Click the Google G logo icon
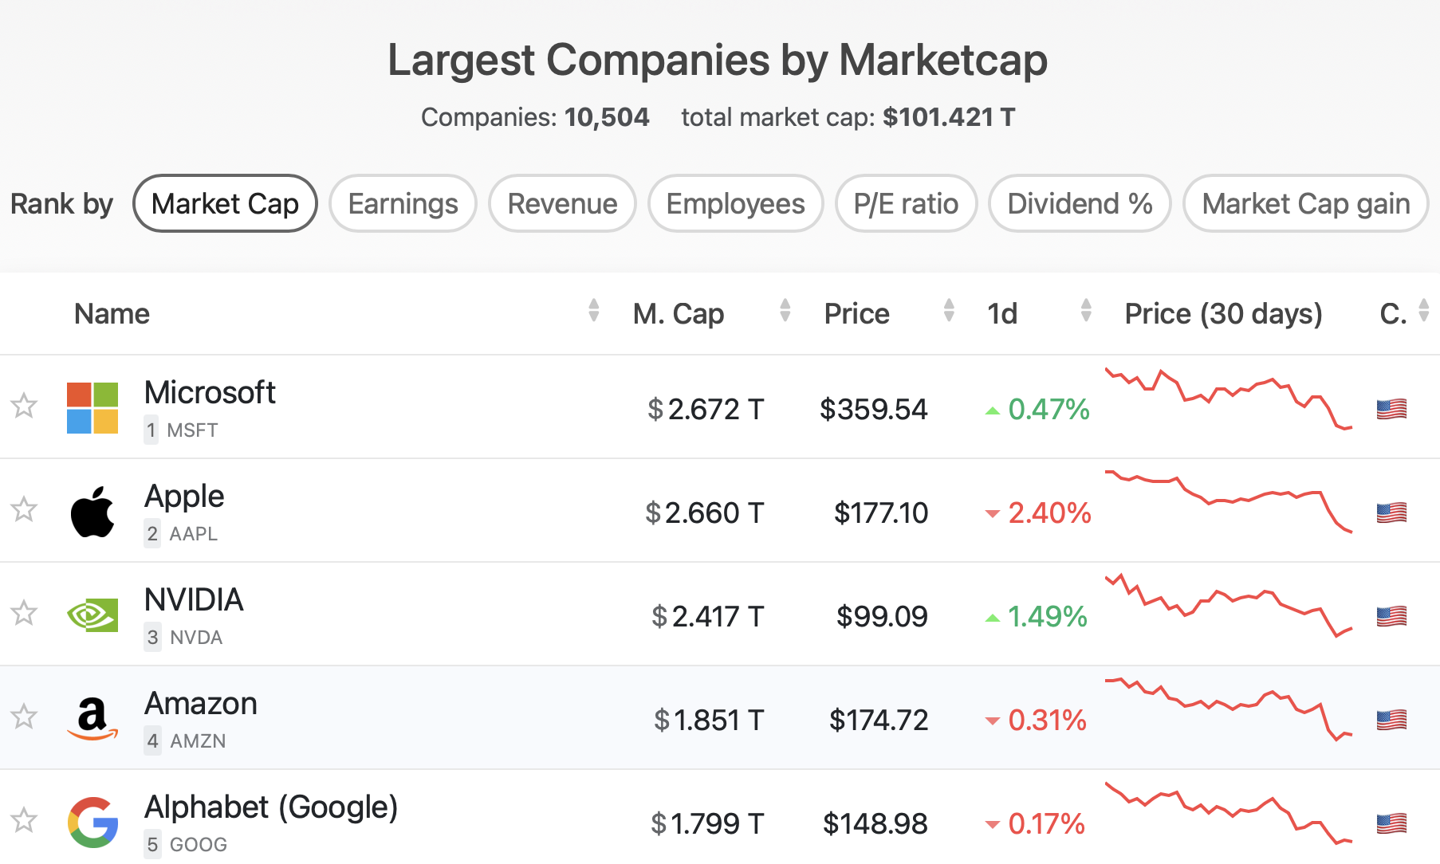1440x864 pixels. click(92, 823)
